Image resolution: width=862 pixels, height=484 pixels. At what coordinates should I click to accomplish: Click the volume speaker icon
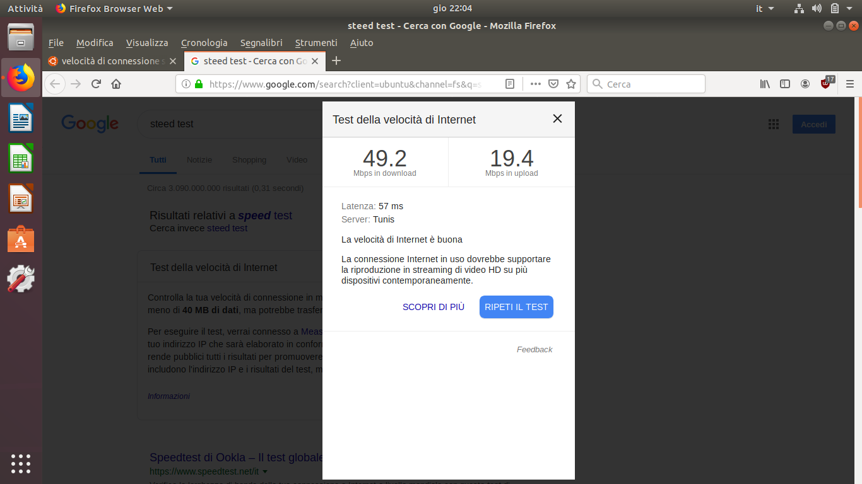click(817, 8)
